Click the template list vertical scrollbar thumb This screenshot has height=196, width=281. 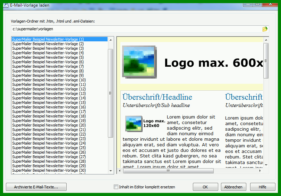111,93
